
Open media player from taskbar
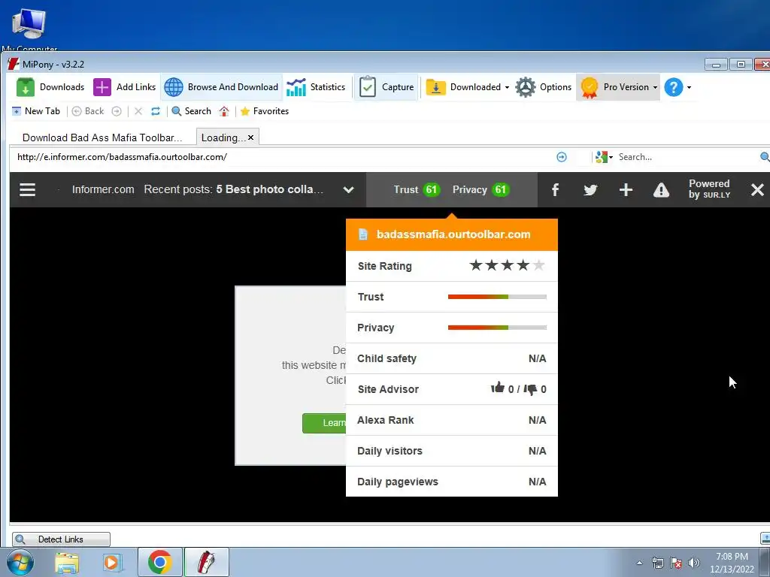pyautogui.click(x=113, y=563)
